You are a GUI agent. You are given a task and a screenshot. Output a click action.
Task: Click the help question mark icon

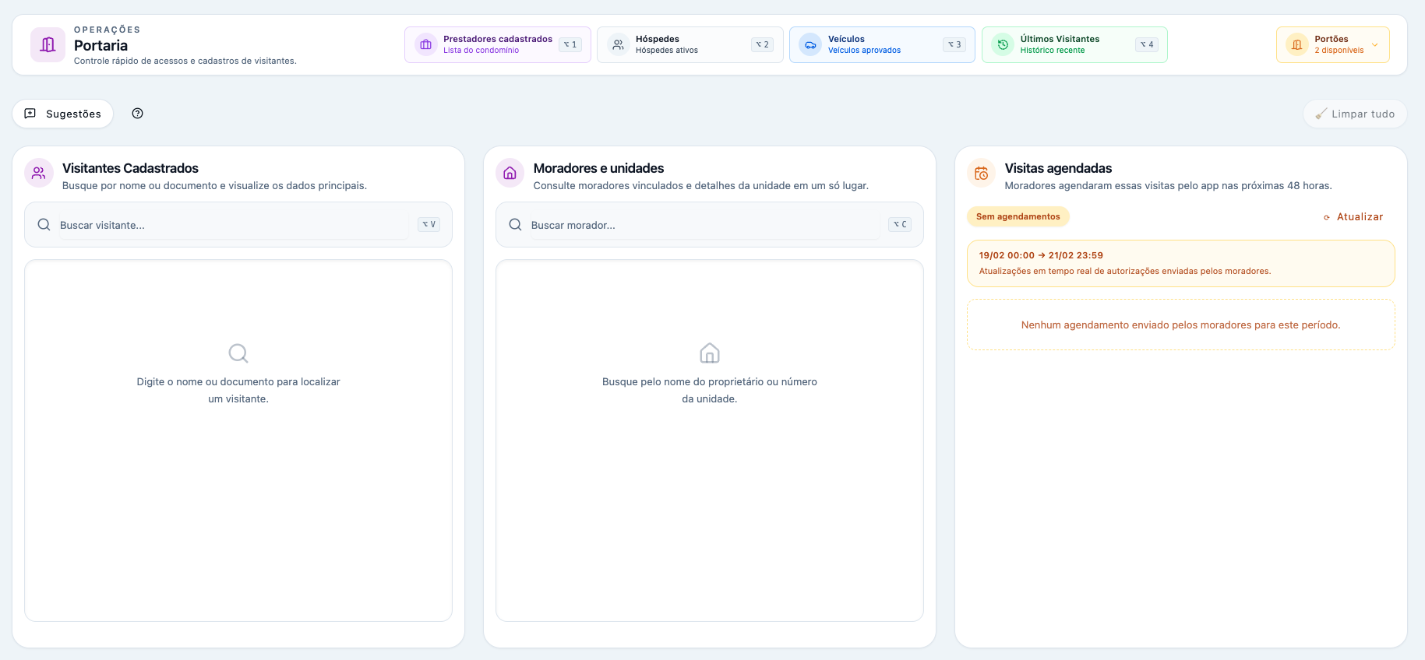click(137, 114)
